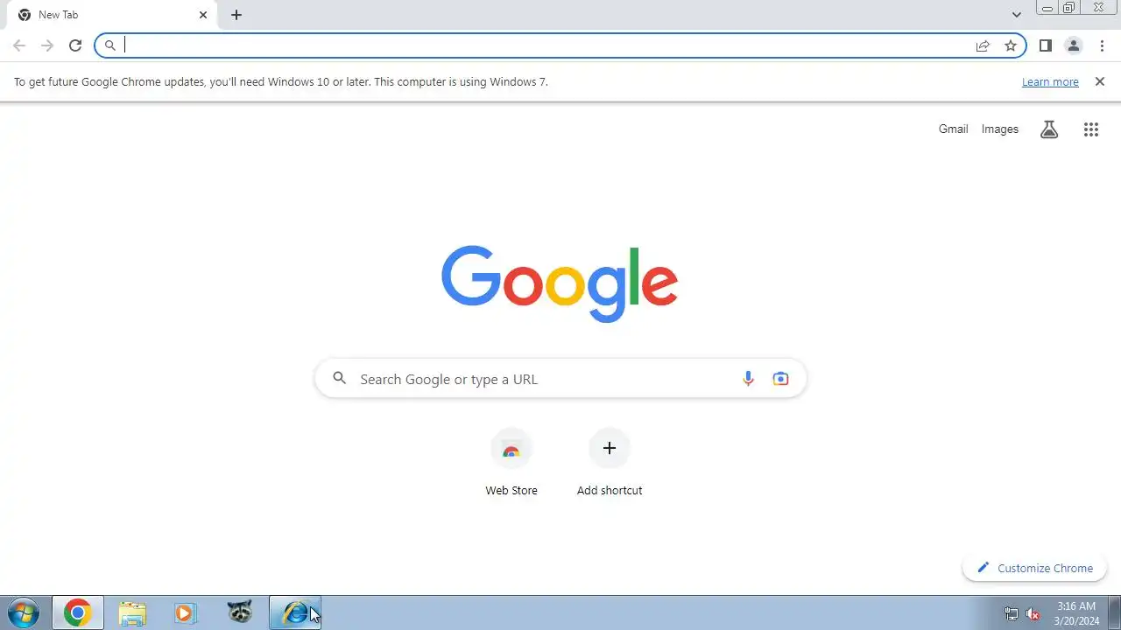This screenshot has width=1121, height=630.
Task: Close the New Tab tab
Action: click(x=203, y=15)
